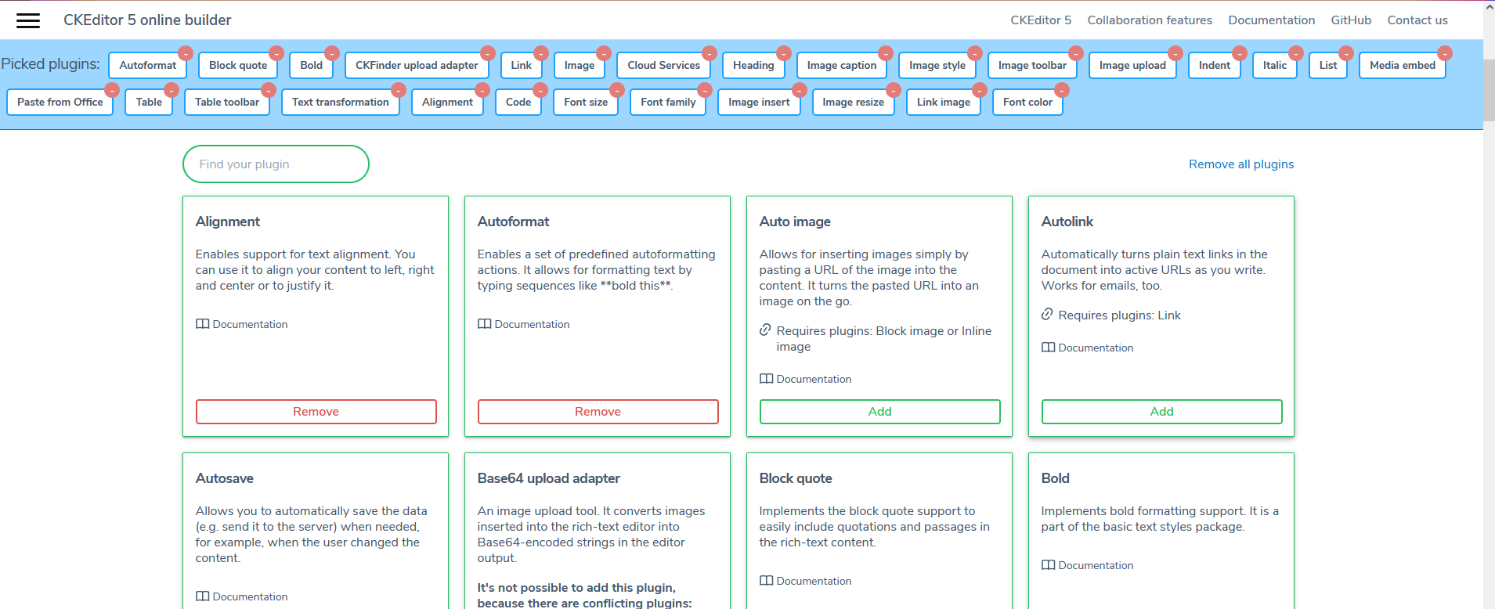Click the minus badge on Heading chip

pos(784,53)
